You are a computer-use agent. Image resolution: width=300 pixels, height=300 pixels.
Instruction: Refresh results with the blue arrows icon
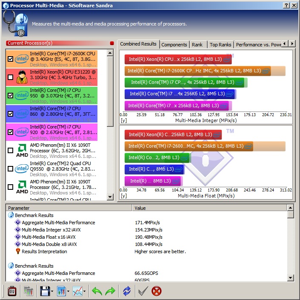click(x=127, y=291)
